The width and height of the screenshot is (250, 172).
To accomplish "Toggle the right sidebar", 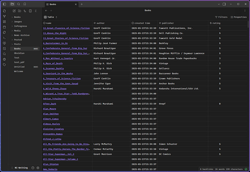I will [x=224, y=4].
